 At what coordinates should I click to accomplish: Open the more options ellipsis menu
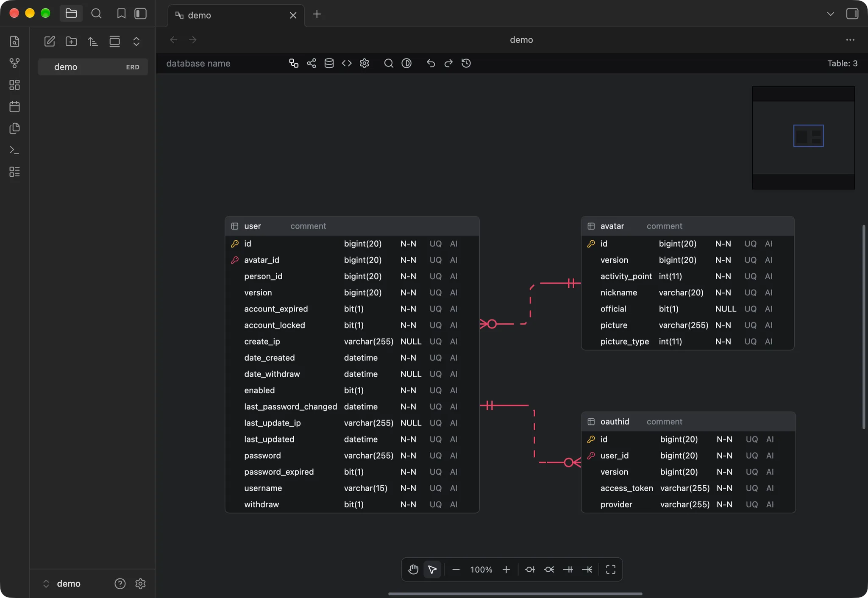click(x=850, y=40)
